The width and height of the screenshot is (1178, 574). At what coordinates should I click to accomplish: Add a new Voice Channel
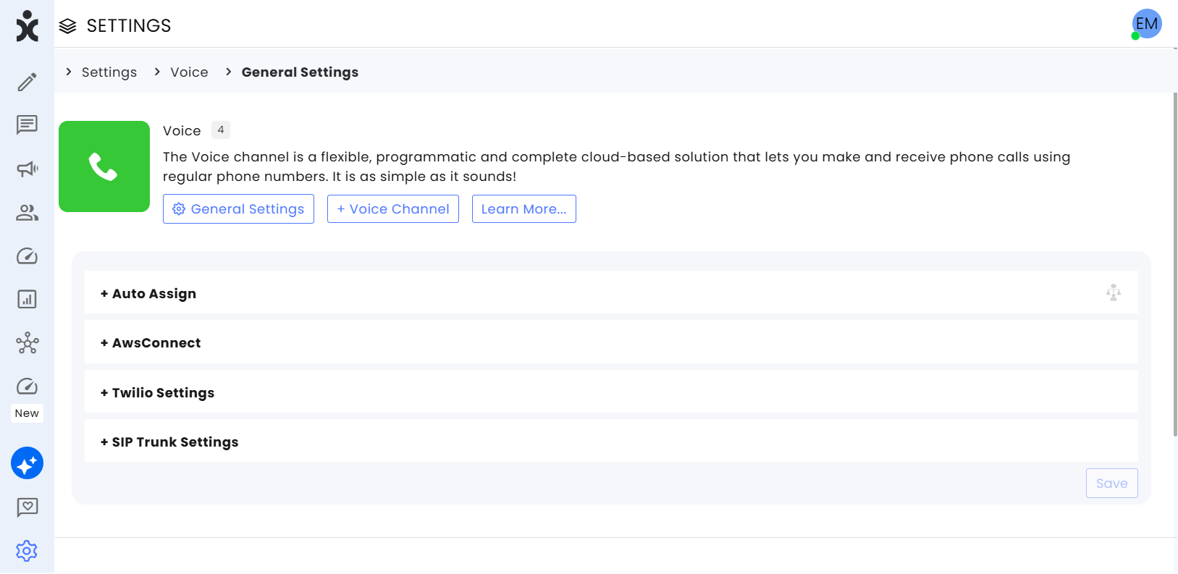pyautogui.click(x=393, y=209)
